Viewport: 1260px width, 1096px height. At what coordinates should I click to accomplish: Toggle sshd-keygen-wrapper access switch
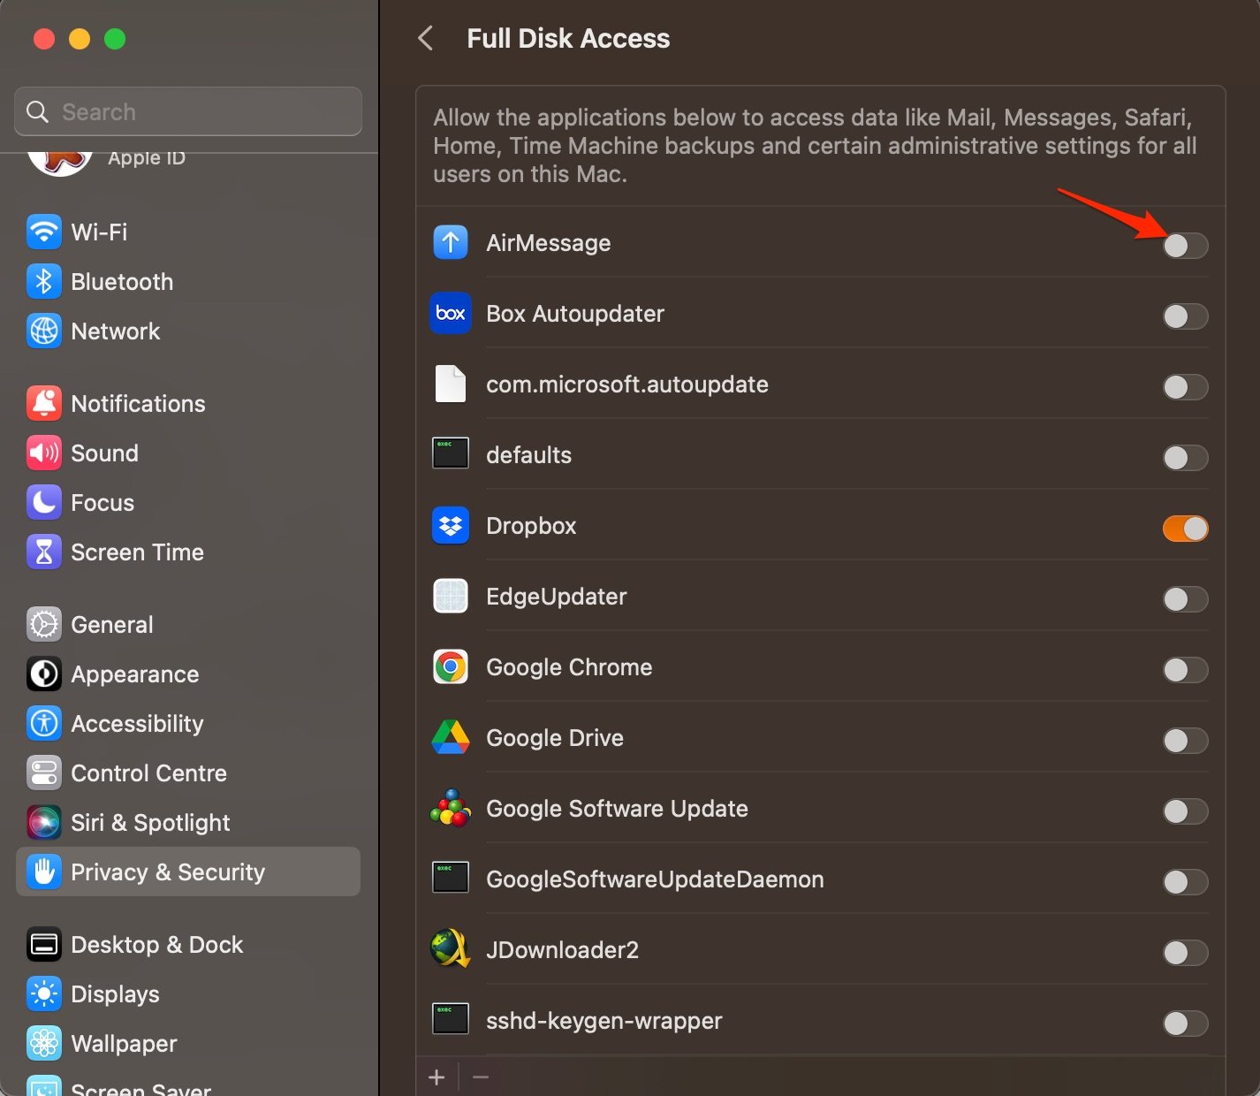[1185, 1024]
